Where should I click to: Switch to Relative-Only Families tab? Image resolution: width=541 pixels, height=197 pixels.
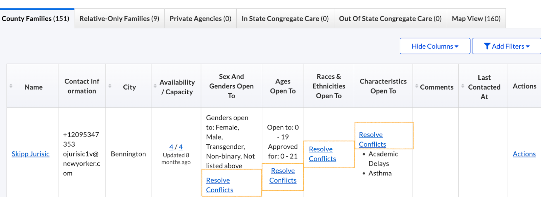pos(119,19)
